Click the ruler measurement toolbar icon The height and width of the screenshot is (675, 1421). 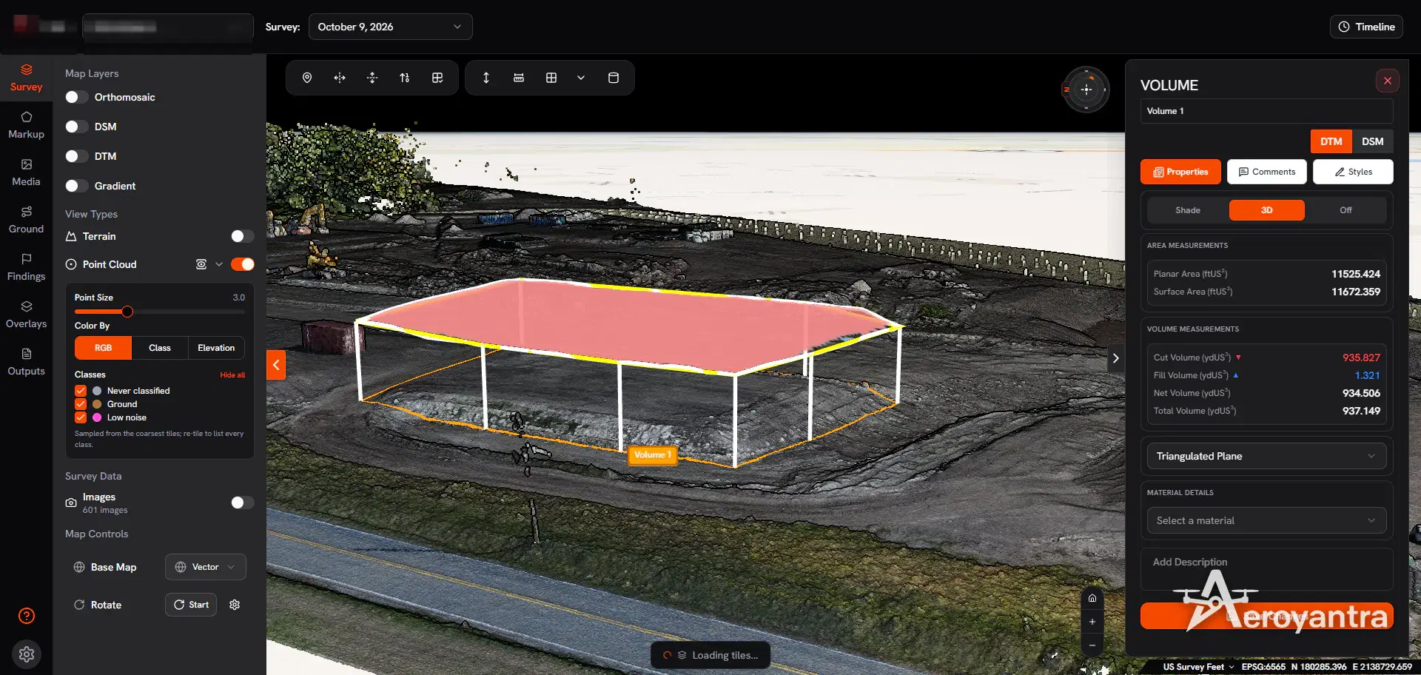click(x=519, y=78)
